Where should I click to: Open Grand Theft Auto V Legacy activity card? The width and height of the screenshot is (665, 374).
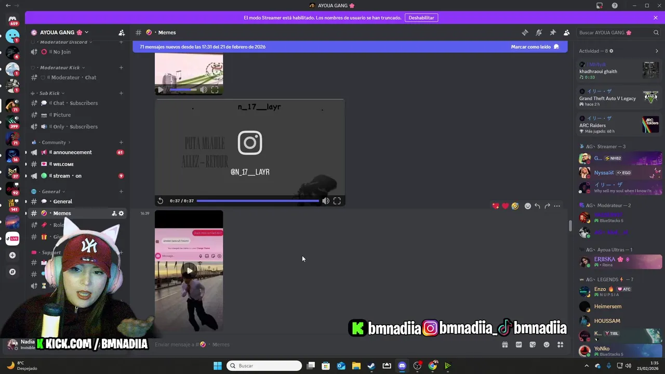click(619, 98)
